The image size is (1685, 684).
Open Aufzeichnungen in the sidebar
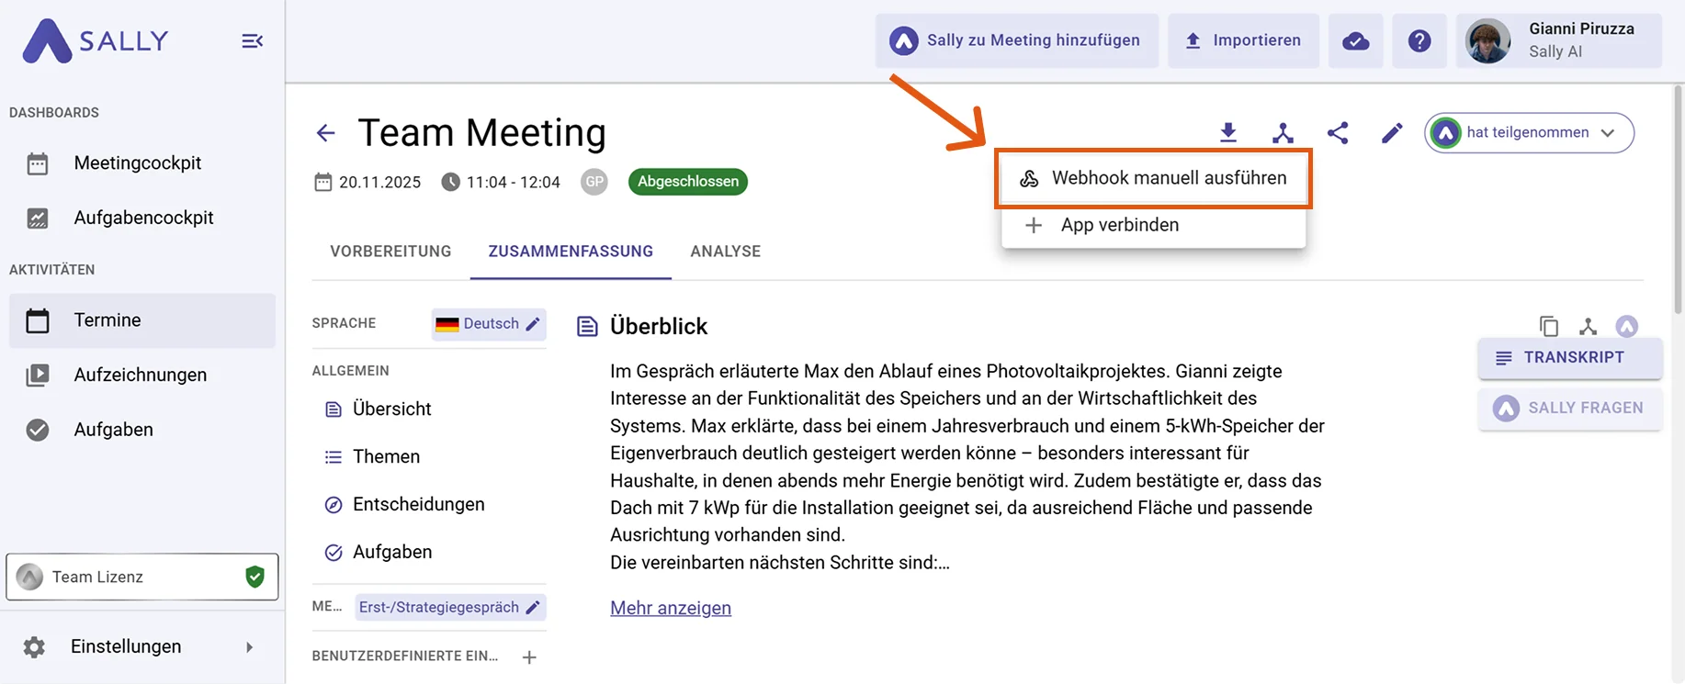point(142,375)
